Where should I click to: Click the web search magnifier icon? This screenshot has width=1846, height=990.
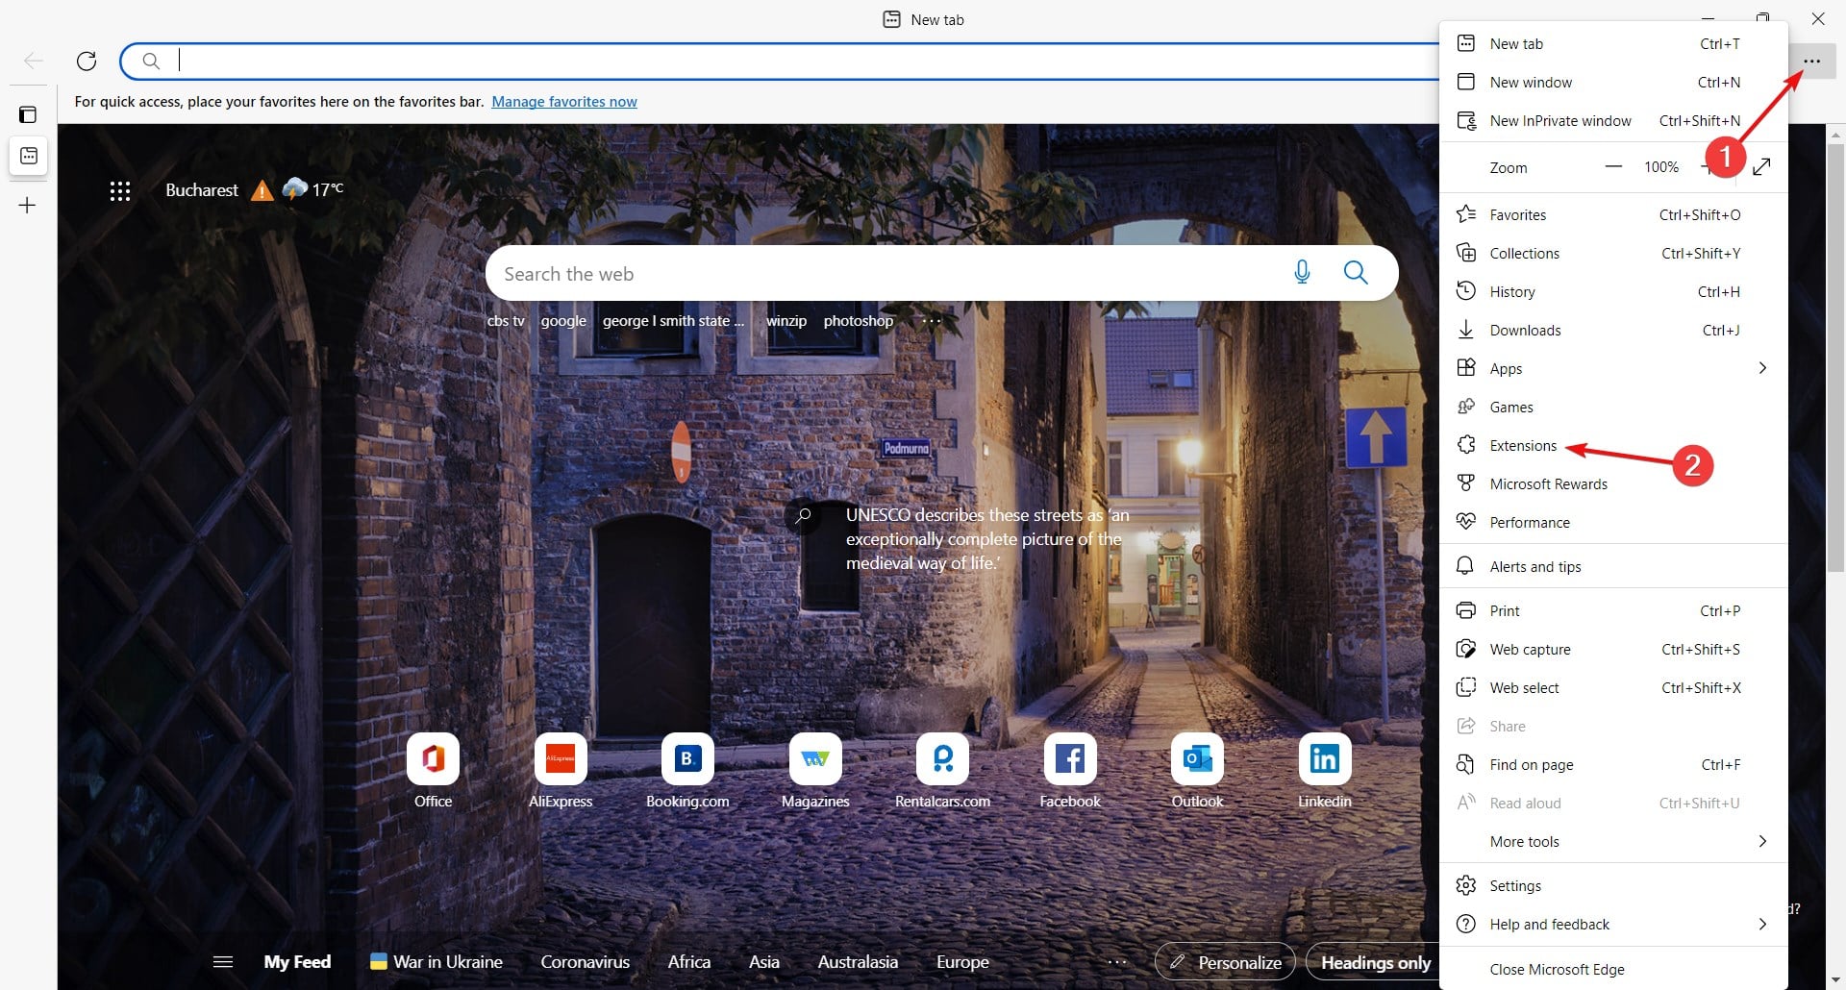[x=1356, y=273]
